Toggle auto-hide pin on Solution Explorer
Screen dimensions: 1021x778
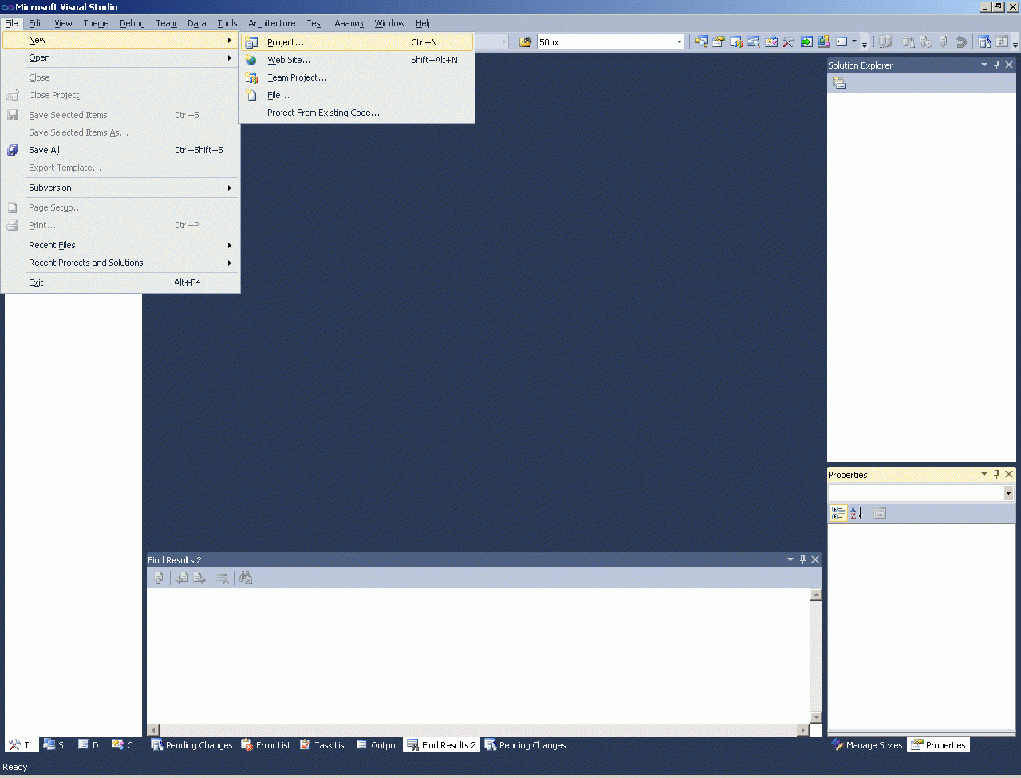[x=996, y=65]
